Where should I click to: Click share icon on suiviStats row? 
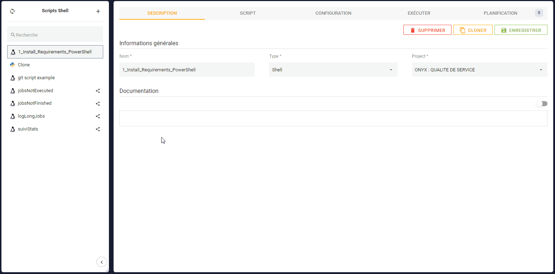98,129
